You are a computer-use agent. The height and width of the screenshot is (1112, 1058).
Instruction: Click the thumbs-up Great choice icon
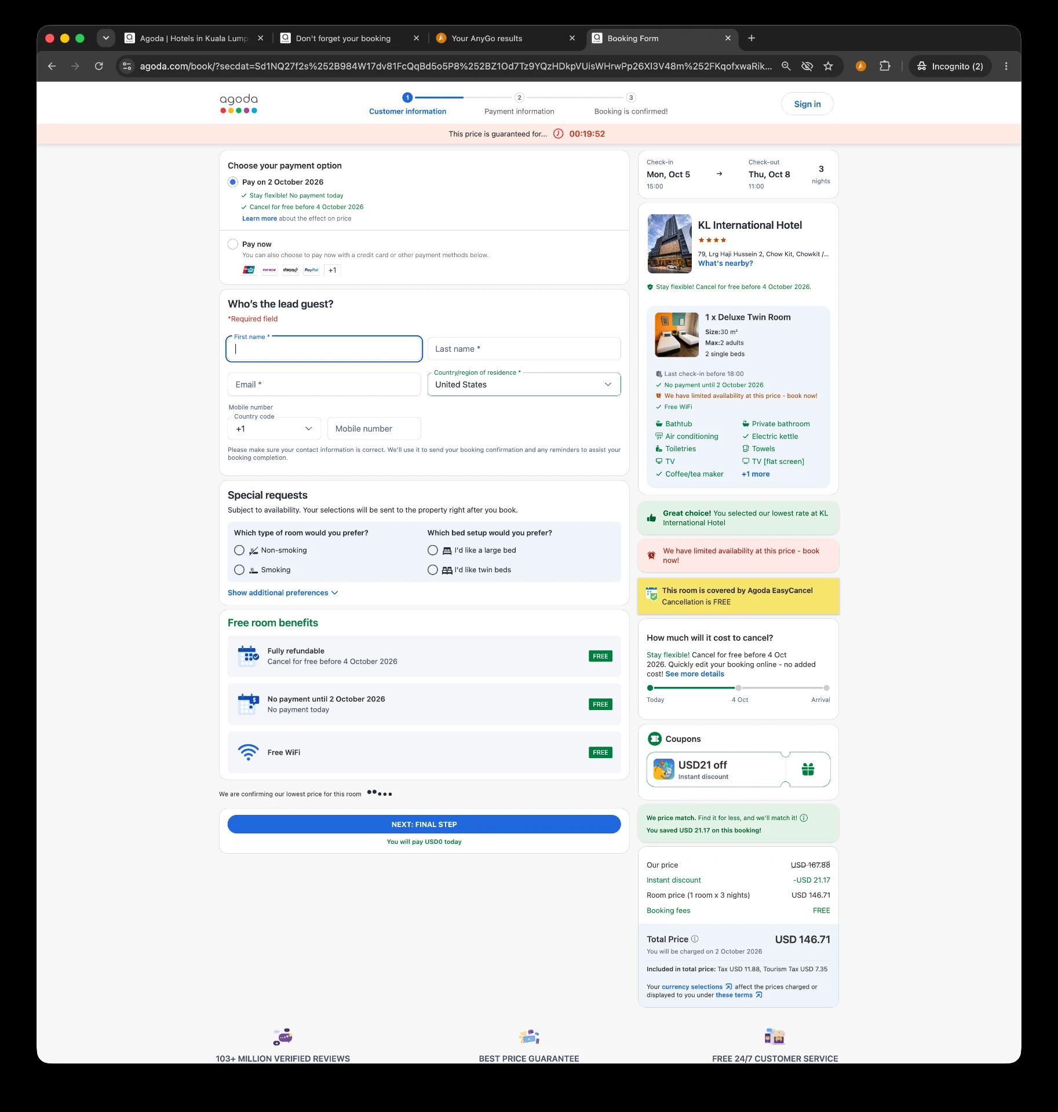coord(651,518)
